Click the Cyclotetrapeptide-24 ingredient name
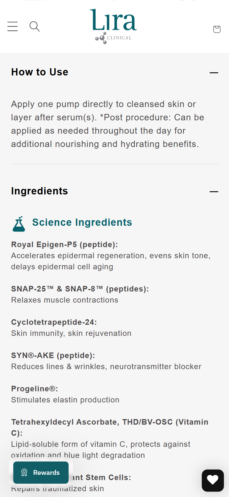The image size is (229, 497). click(x=54, y=322)
